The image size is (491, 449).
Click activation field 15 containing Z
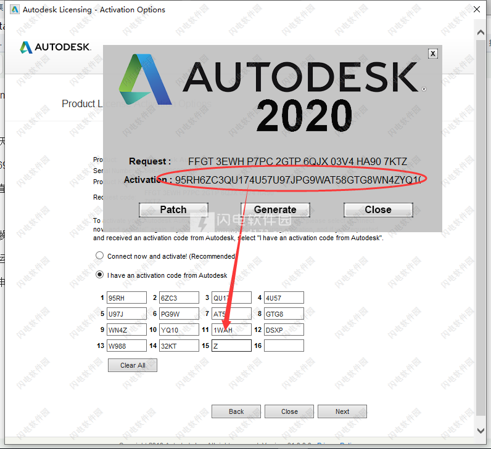(x=231, y=346)
